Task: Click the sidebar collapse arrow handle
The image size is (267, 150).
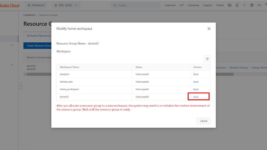Action: tap(20, 86)
